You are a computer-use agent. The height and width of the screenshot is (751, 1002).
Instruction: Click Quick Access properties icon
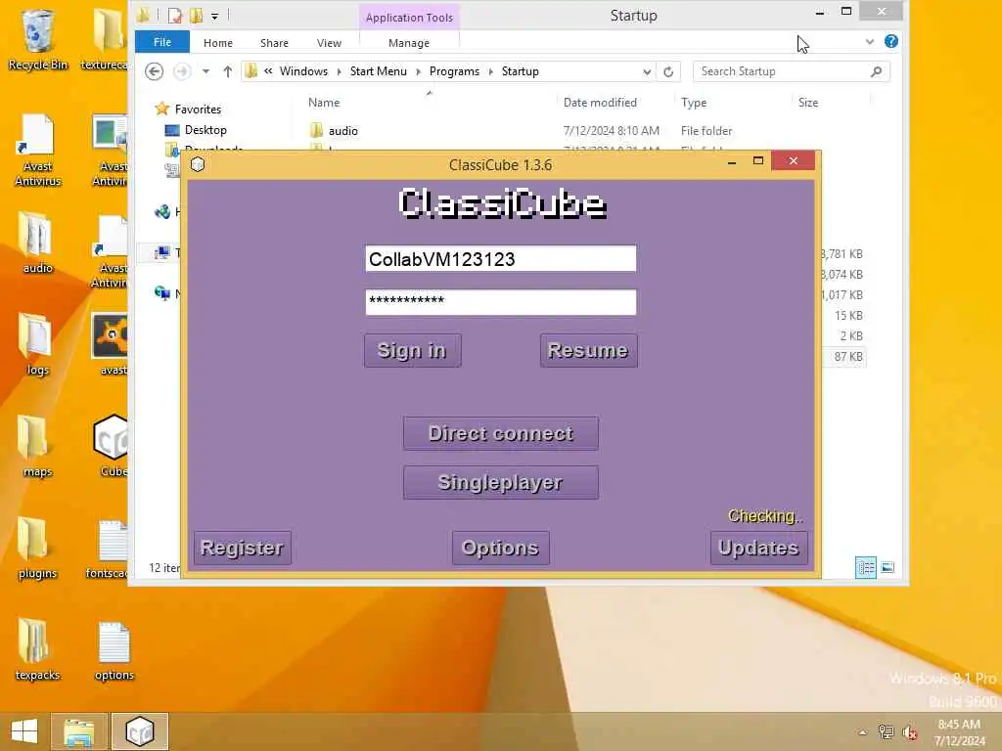point(175,16)
